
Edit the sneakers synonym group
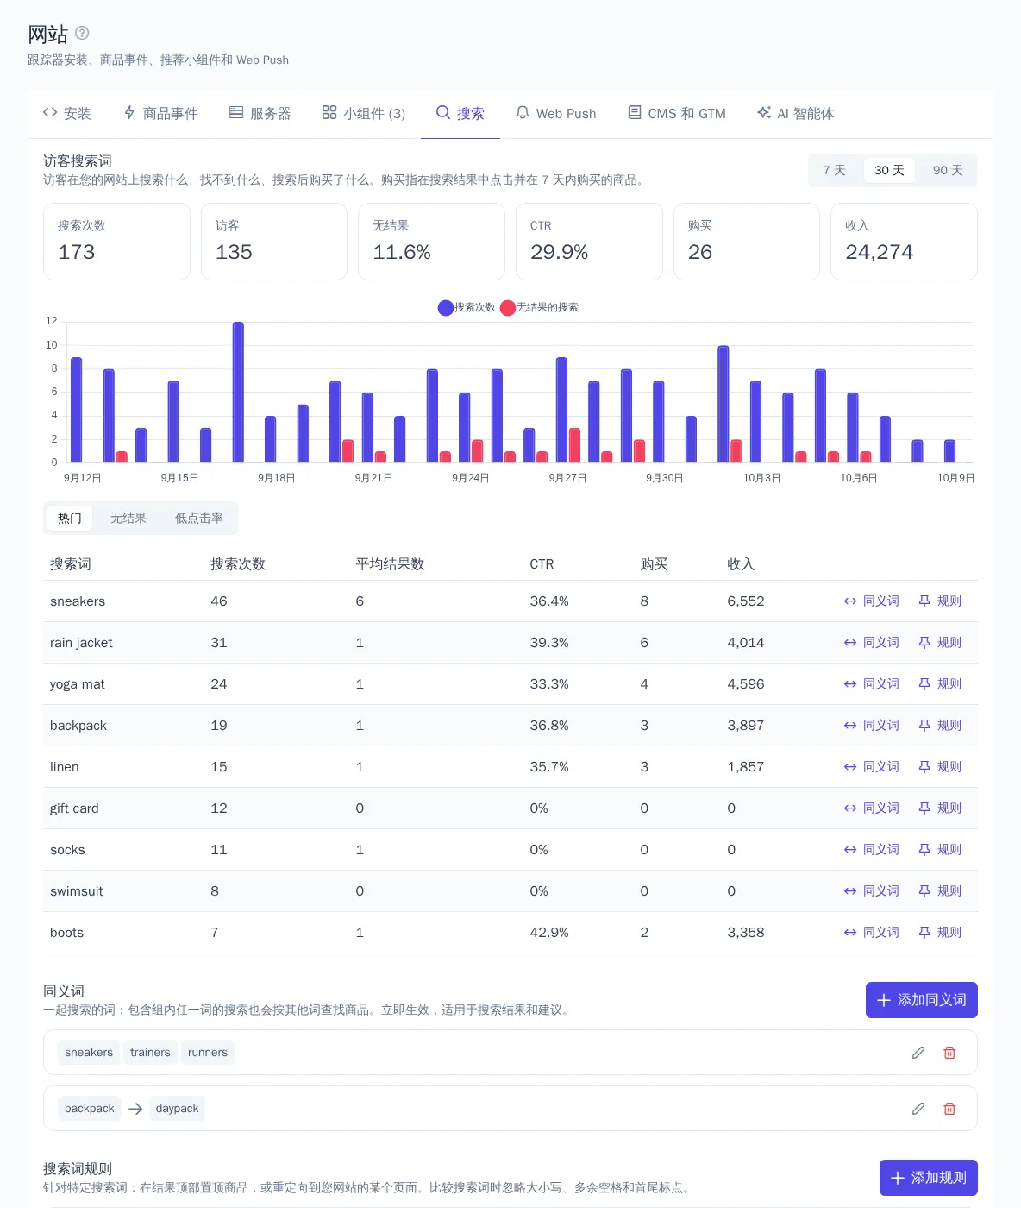click(918, 1053)
